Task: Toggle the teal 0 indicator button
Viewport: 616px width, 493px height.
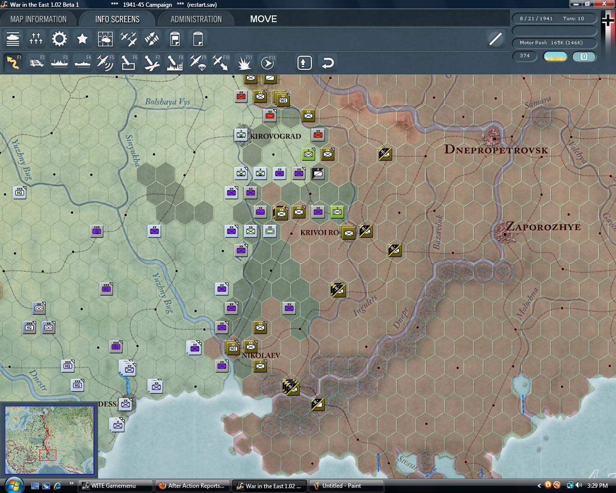Action: [x=584, y=56]
